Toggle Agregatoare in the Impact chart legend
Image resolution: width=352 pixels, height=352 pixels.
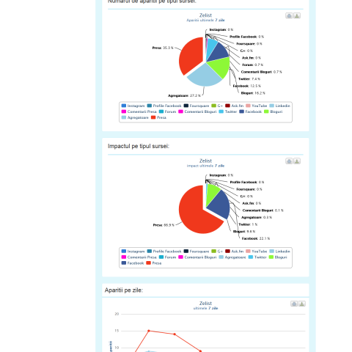232,257
